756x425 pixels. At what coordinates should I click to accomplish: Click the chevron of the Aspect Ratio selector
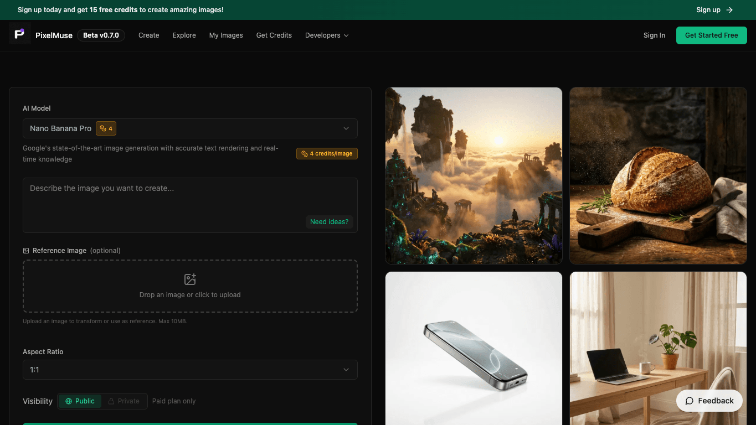point(346,370)
